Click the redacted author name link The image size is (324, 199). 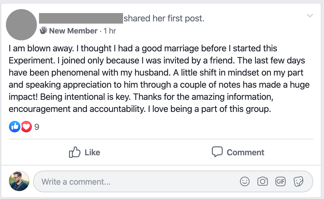pyautogui.click(x=81, y=18)
